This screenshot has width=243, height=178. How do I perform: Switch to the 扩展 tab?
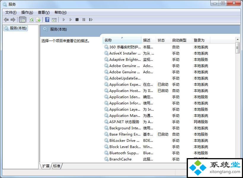46,166
